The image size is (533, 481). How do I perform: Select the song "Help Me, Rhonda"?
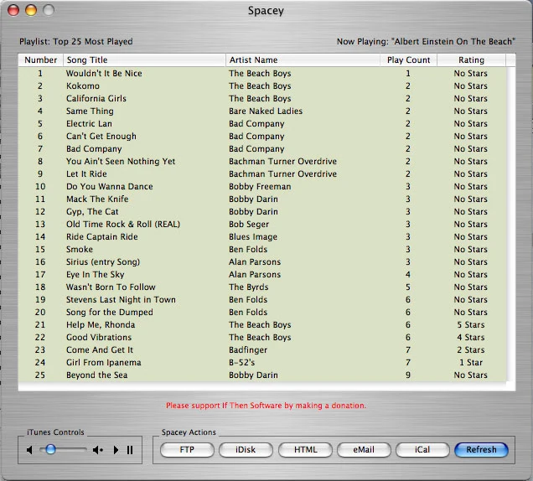point(101,325)
